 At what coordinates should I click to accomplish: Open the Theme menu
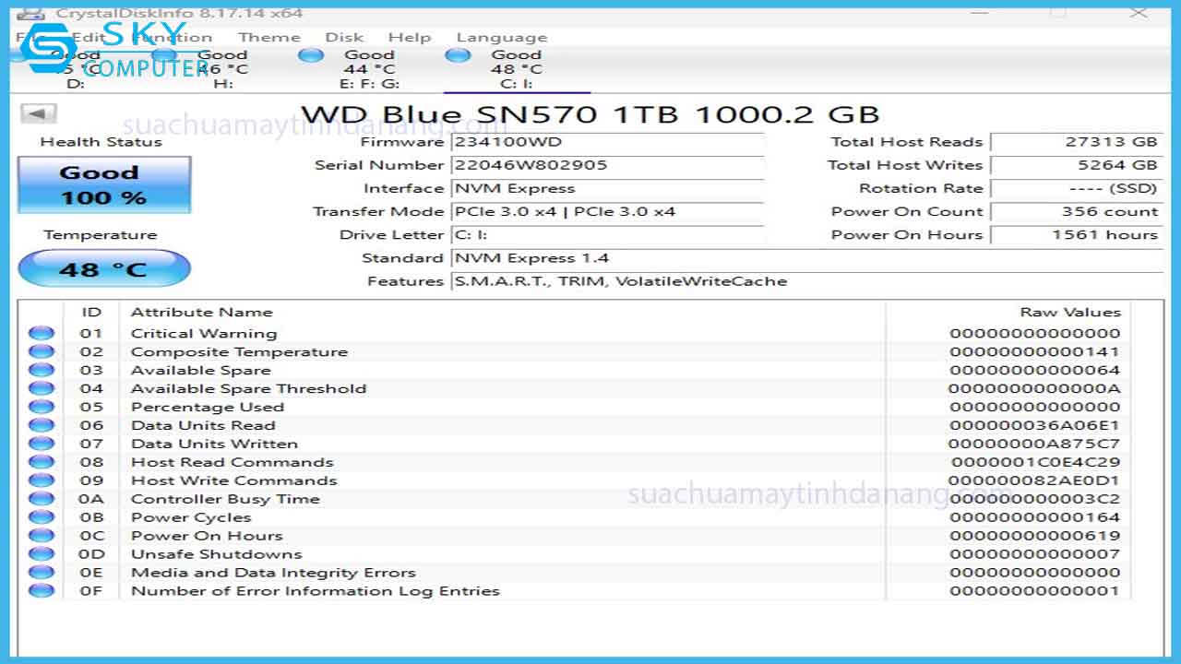click(269, 37)
